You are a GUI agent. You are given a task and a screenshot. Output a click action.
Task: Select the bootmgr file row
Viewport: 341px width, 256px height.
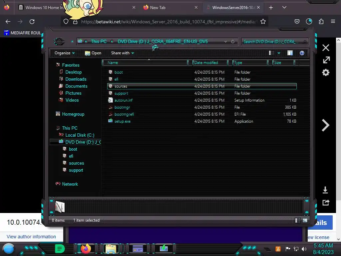[202, 107]
